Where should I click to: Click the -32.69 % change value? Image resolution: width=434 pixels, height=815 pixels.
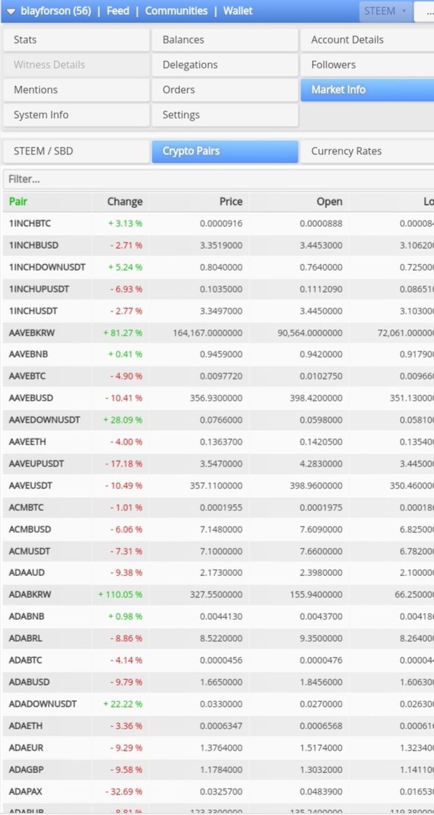point(123,791)
